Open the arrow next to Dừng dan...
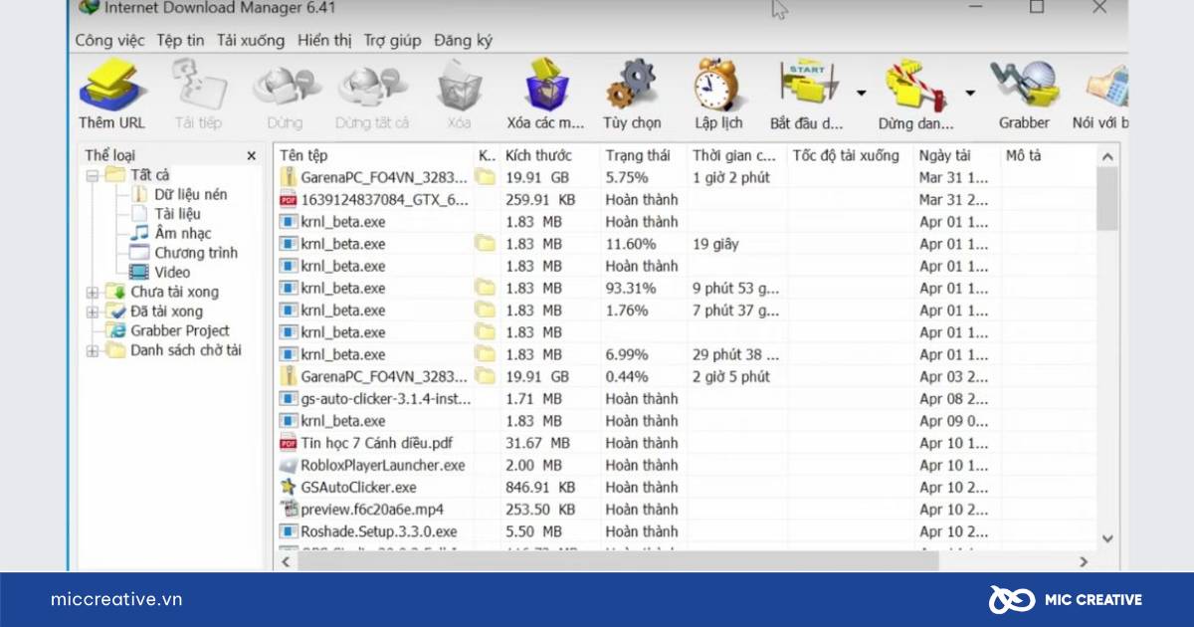The width and height of the screenshot is (1194, 627). (x=969, y=93)
